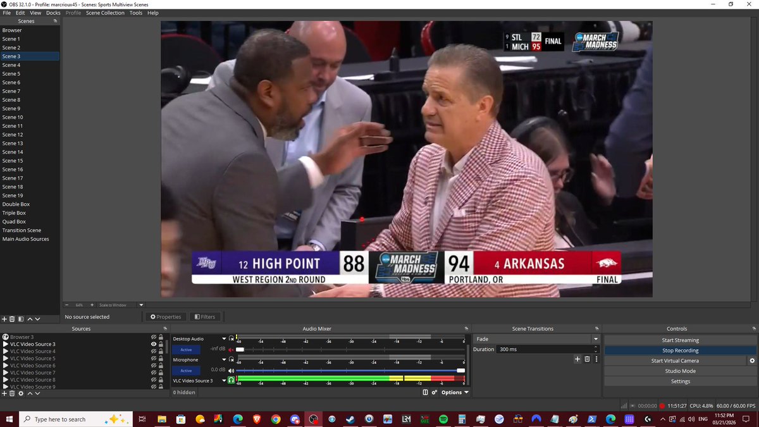The width and height of the screenshot is (759, 427).
Task: Undock the Sources panel
Action: pos(164,328)
